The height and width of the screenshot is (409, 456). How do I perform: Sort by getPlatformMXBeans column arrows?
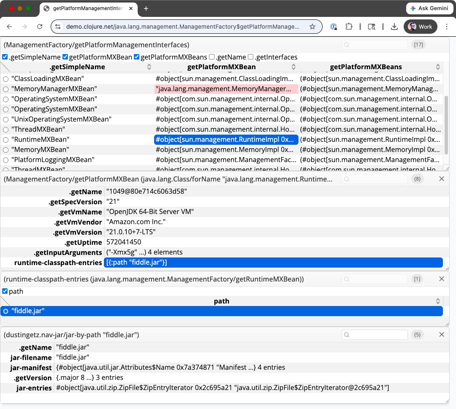(438, 67)
